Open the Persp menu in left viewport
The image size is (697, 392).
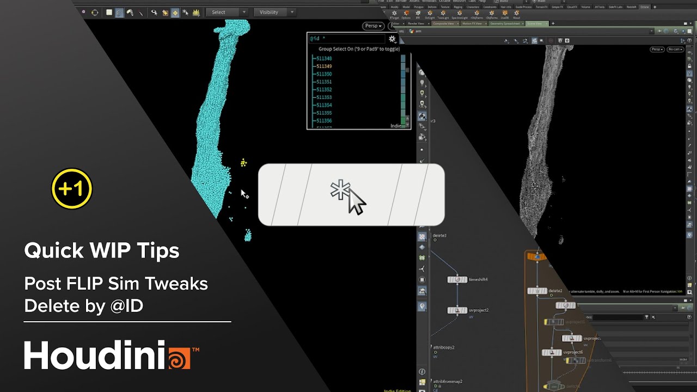click(x=373, y=26)
